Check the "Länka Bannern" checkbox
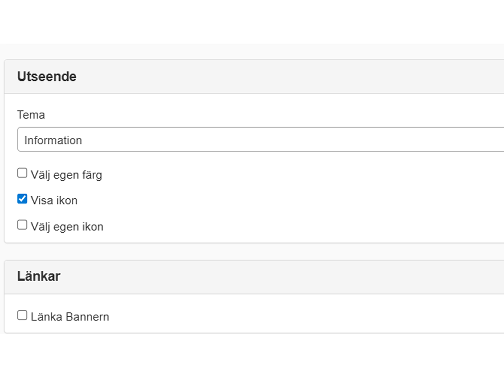 coord(22,315)
